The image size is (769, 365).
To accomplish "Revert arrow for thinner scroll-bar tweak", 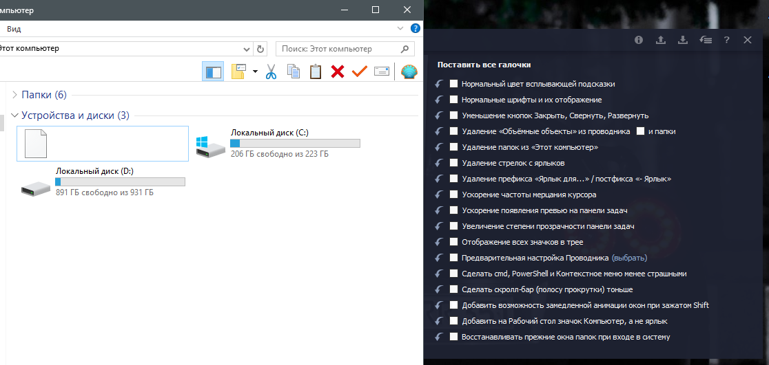I will pos(439,289).
